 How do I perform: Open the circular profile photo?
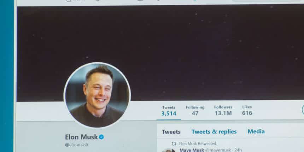tap(97, 95)
